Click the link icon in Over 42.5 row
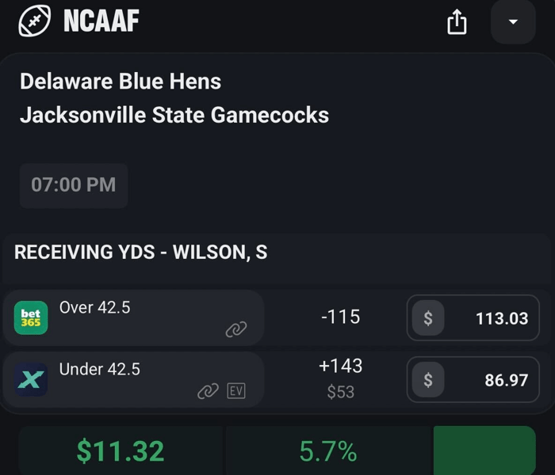Viewport: 555px width, 475px height. (x=235, y=329)
